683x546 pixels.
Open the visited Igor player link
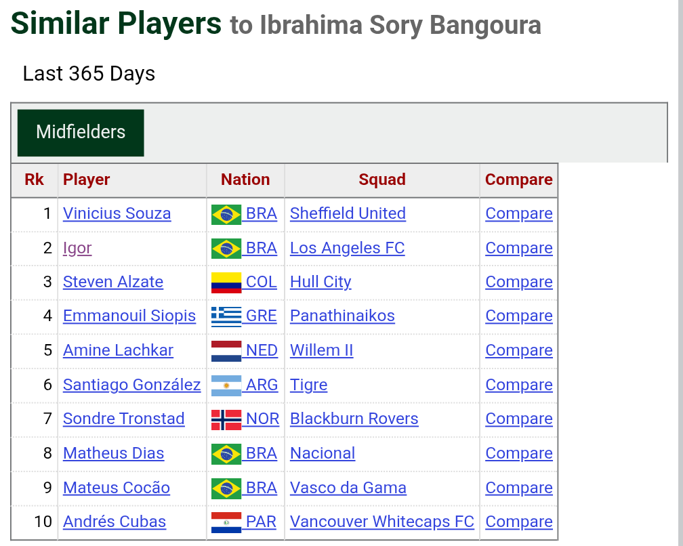[77, 248]
